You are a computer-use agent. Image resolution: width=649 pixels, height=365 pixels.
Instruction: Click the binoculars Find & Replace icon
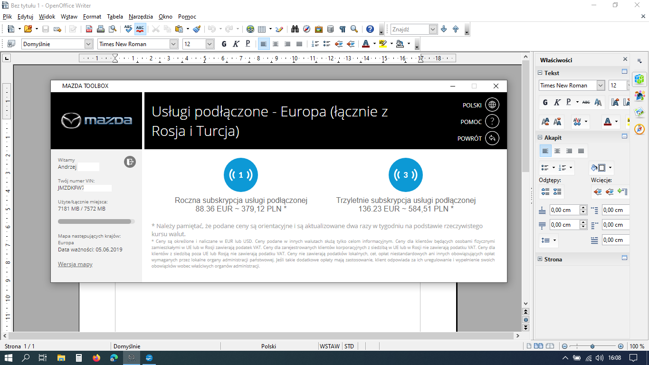(x=295, y=29)
